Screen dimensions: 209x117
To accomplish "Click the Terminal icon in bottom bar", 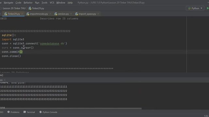I will click(x=24, y=112).
